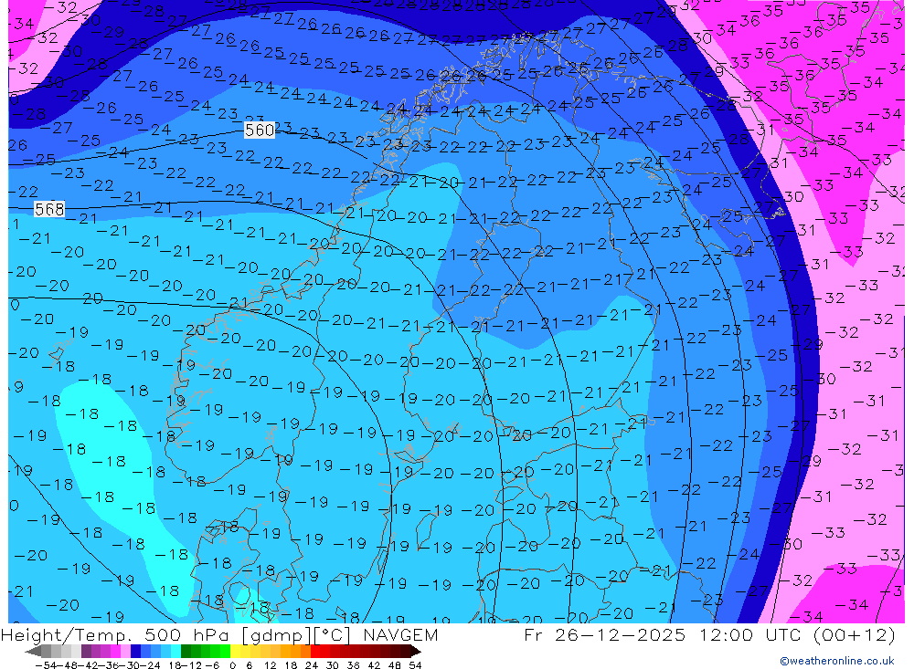Click the (00+12) forecast offset text
Viewport: 914px width, 669px height.
pyautogui.click(x=854, y=634)
